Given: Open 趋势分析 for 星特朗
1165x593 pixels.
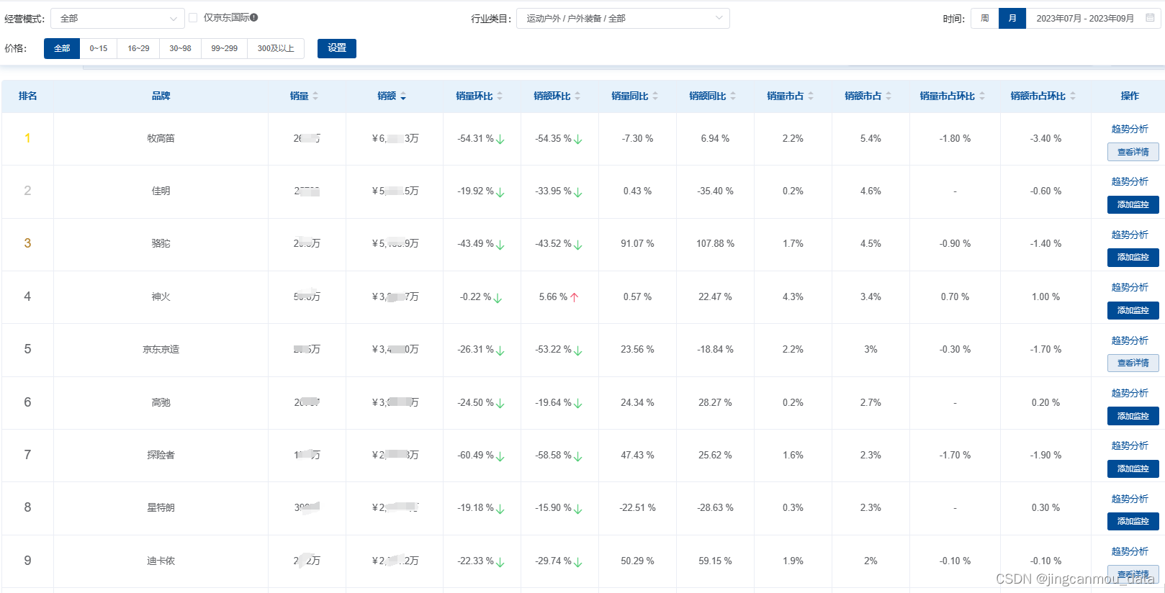Looking at the screenshot, I should tap(1130, 499).
